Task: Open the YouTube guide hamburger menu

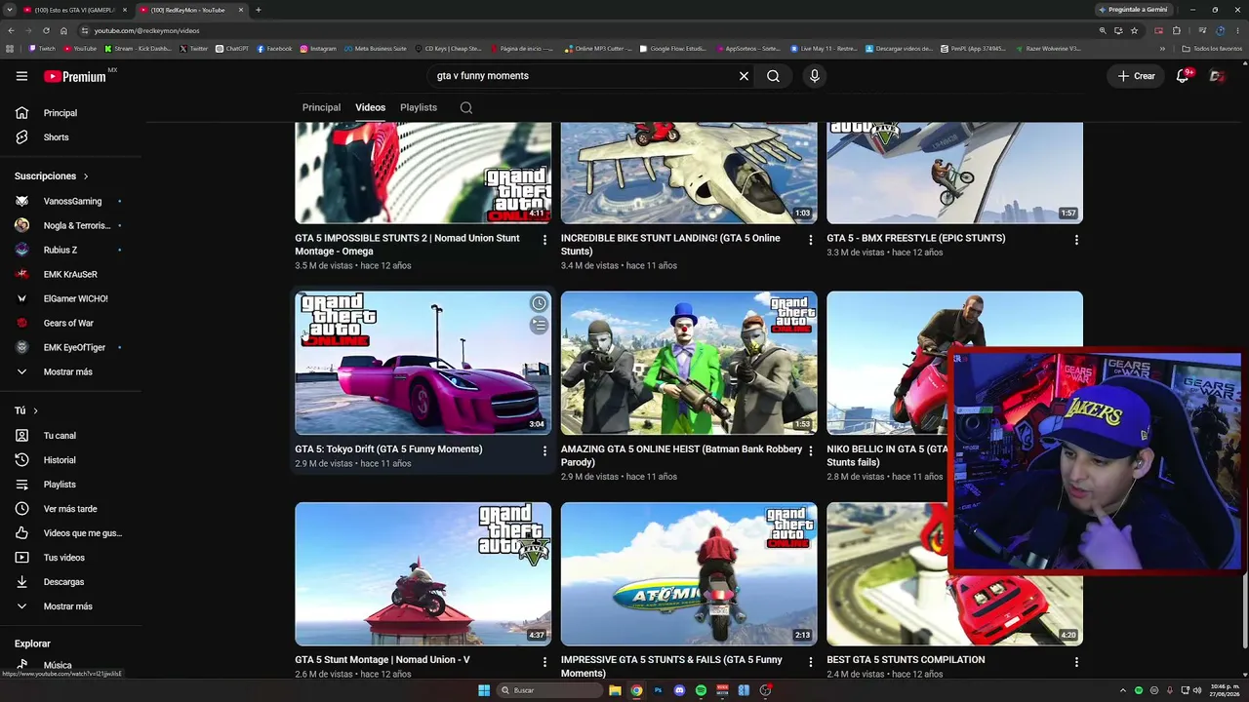Action: 21,76
